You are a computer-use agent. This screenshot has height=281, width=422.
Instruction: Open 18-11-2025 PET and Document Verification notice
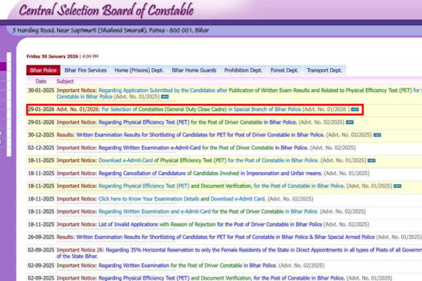(x=222, y=185)
